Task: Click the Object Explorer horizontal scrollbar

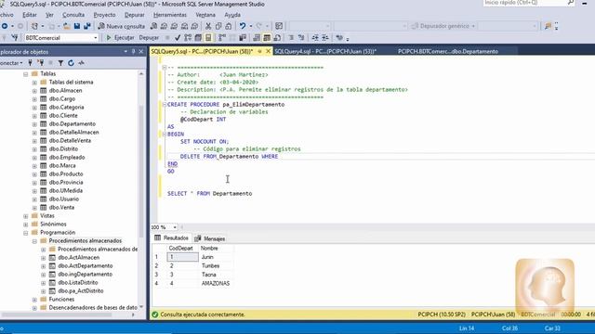Action: point(57,315)
